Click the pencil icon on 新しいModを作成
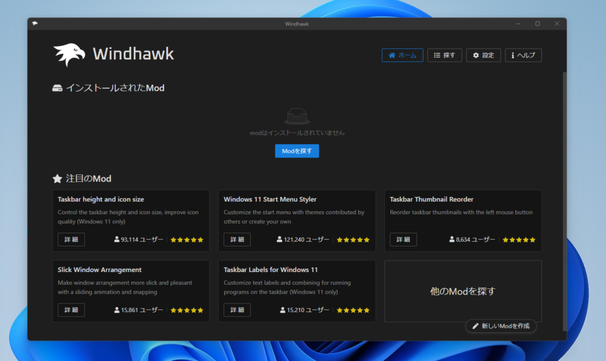The image size is (606, 361). point(474,326)
